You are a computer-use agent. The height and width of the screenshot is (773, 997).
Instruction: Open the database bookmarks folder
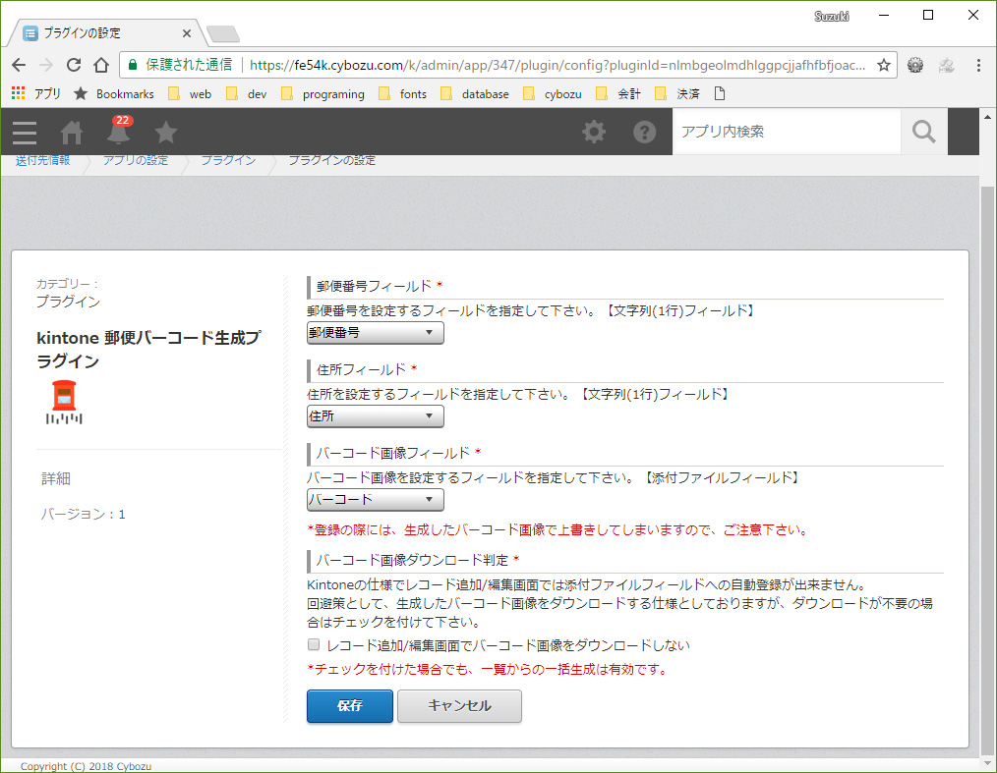point(474,94)
